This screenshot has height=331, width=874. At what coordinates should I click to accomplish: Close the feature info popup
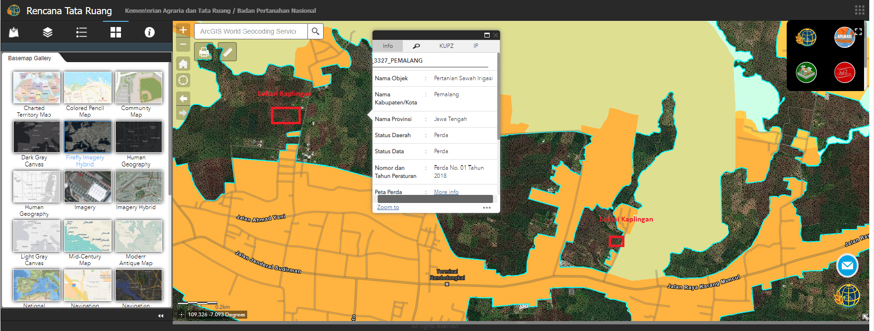click(495, 35)
